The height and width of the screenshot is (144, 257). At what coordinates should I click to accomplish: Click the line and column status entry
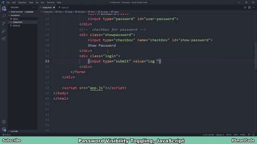click(208, 135)
